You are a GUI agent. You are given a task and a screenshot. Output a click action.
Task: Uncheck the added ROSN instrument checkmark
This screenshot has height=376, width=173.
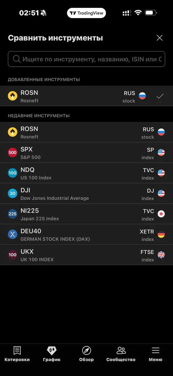(x=160, y=96)
